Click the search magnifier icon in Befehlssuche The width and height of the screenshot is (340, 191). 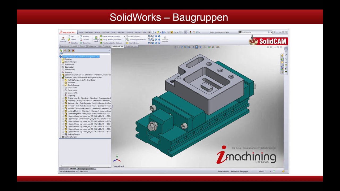point(269,32)
